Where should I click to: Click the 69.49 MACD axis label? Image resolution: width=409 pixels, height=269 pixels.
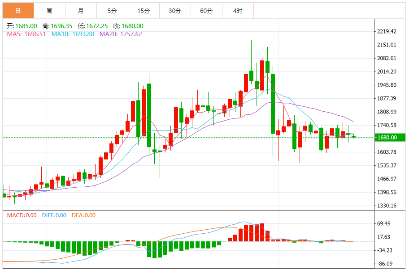(x=384, y=223)
